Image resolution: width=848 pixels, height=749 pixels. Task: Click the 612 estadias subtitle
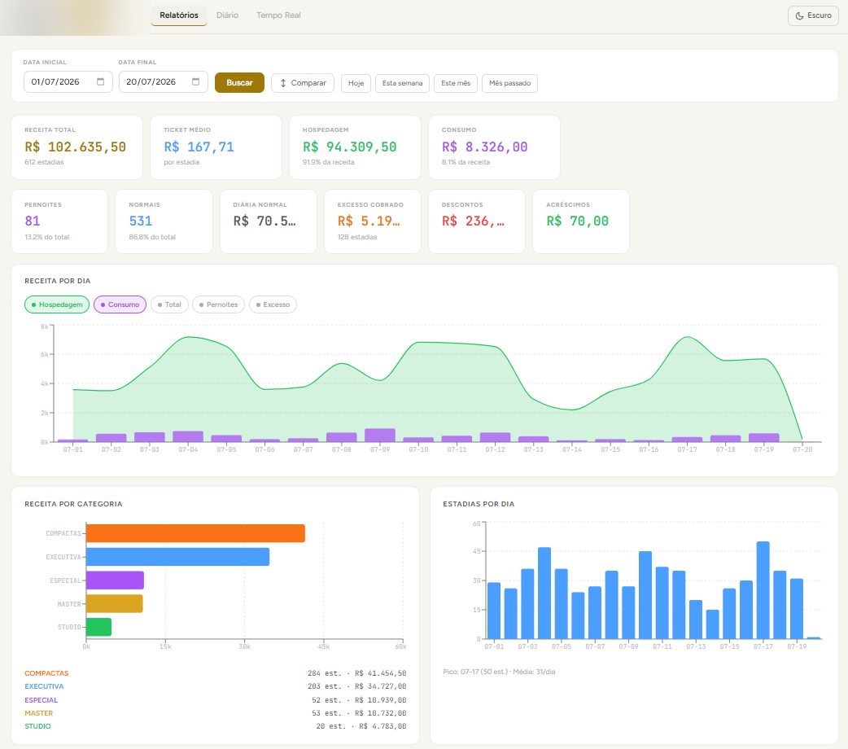tap(44, 162)
